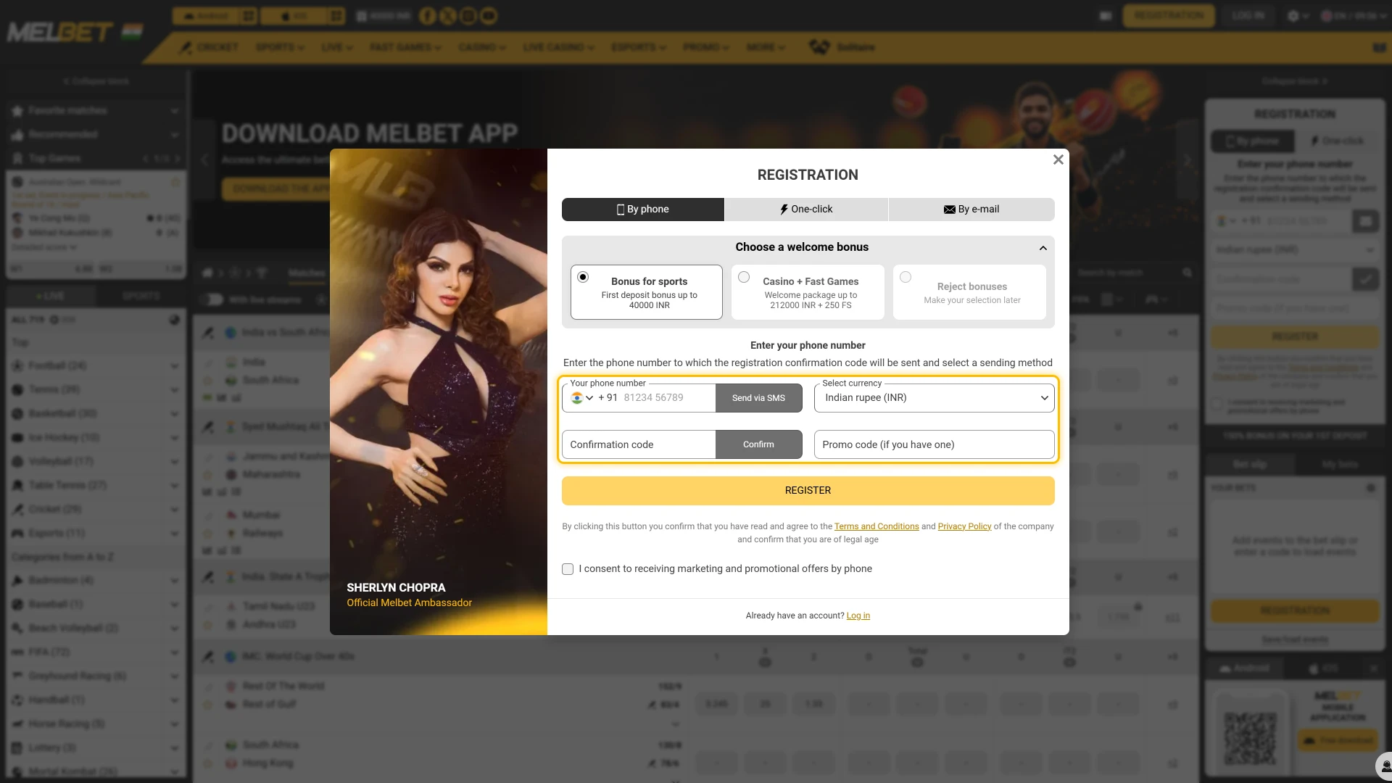This screenshot has width=1392, height=783.
Task: Open the Instagram social icon
Action: (x=468, y=15)
